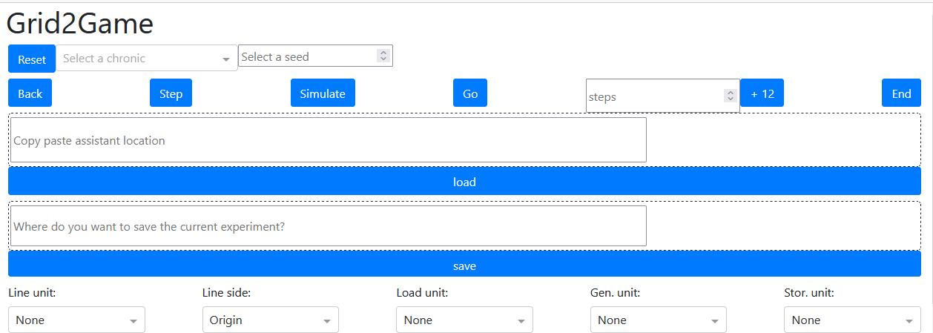This screenshot has height=333, width=933.
Task: Click the Gen. unit: label
Action: [616, 293]
